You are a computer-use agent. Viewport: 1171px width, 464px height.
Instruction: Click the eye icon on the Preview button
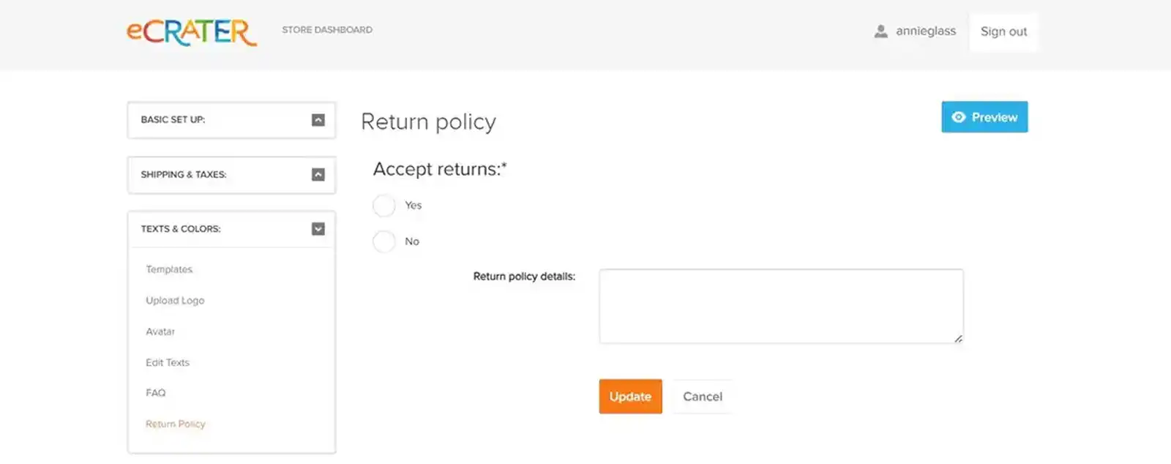[959, 116]
